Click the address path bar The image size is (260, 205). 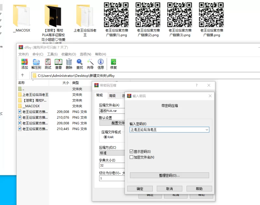146,76
